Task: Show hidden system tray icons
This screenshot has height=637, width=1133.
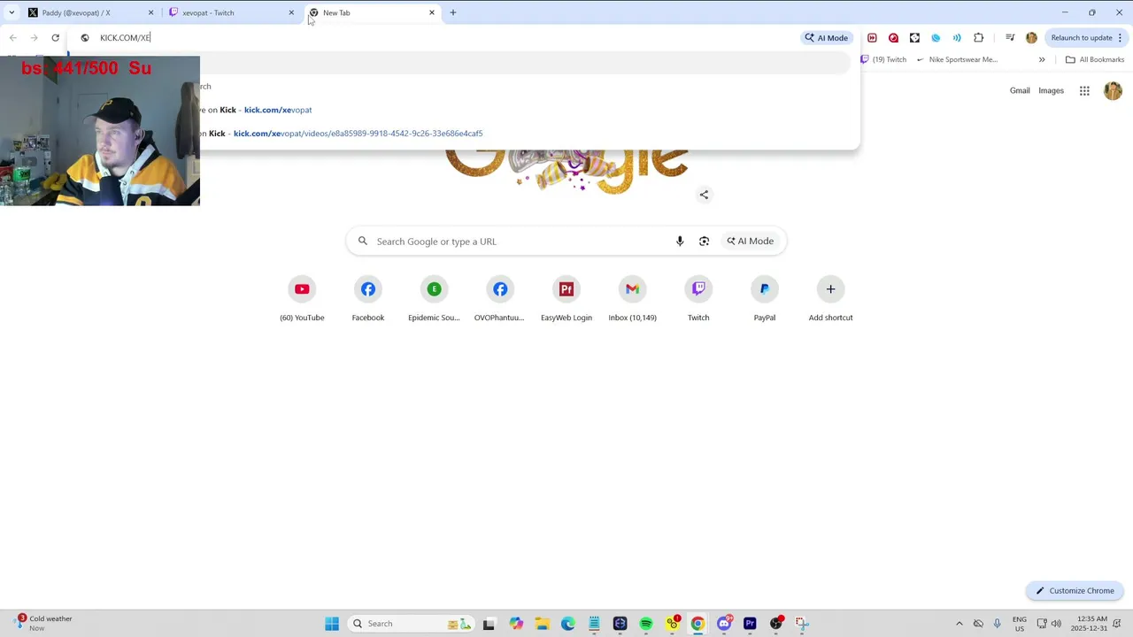Action: [959, 624]
